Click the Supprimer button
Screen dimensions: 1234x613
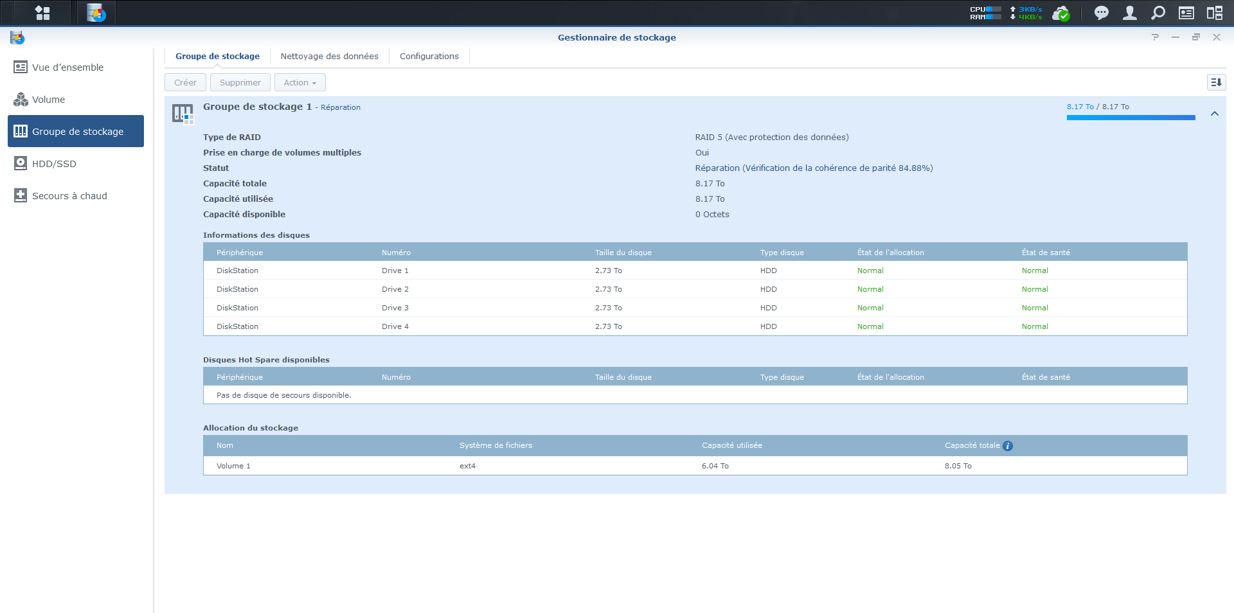(x=240, y=82)
